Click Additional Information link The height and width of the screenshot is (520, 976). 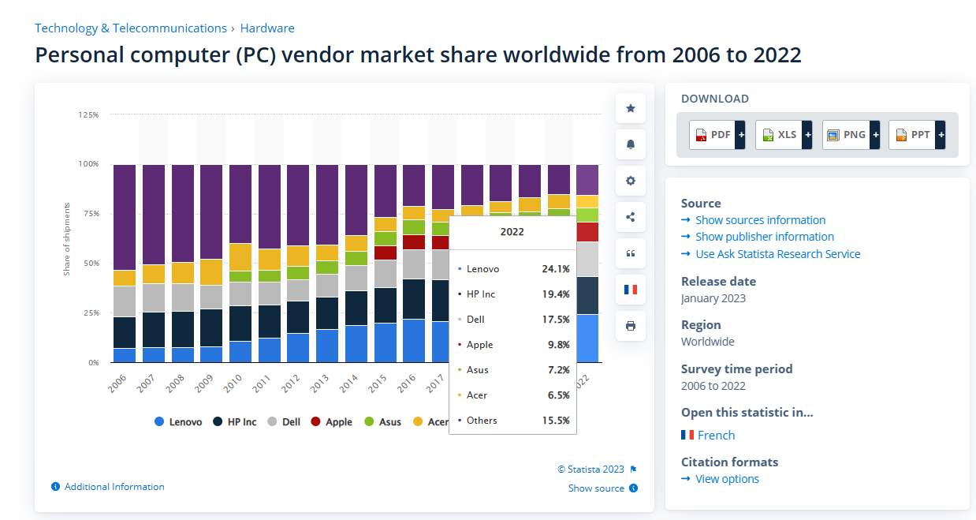click(x=114, y=487)
